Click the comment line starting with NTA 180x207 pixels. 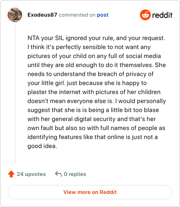click(96, 38)
